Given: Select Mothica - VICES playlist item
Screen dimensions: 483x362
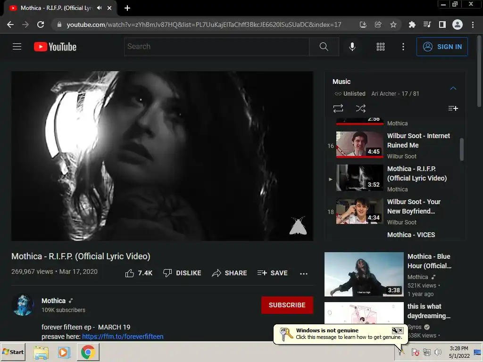Looking at the screenshot, I should click(411, 235).
